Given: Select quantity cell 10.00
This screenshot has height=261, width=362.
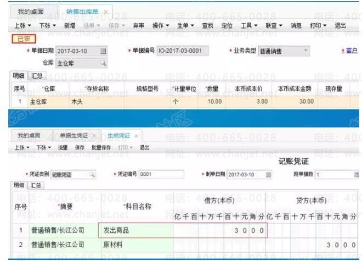Looking at the screenshot, I should pyautogui.click(x=212, y=102).
